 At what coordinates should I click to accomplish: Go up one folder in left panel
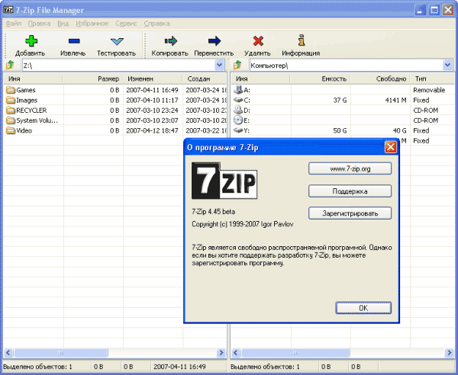coord(10,65)
